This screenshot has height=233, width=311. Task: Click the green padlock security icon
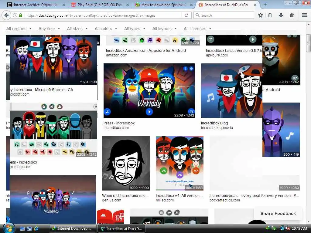click(x=21, y=15)
